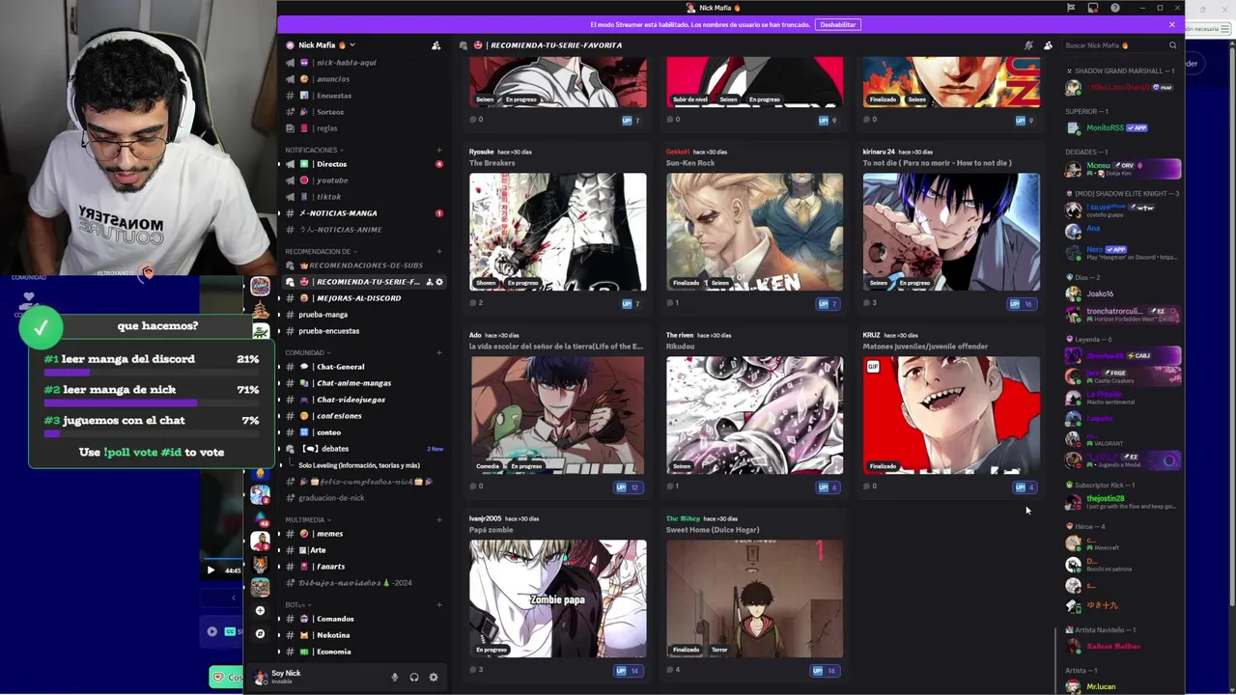Open the Chat-anime-mangas channel

[x=362, y=383]
